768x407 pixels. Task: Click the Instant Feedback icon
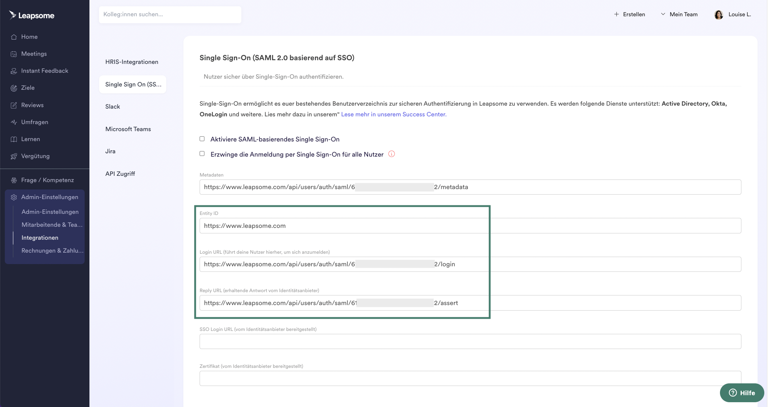(14, 71)
